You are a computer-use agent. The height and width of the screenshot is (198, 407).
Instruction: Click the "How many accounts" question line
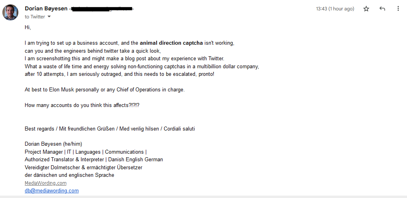tap(82, 105)
